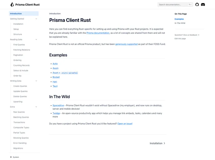Collapse the Extra section chevron
This screenshot has height=160, width=215.
[x=36, y=107]
